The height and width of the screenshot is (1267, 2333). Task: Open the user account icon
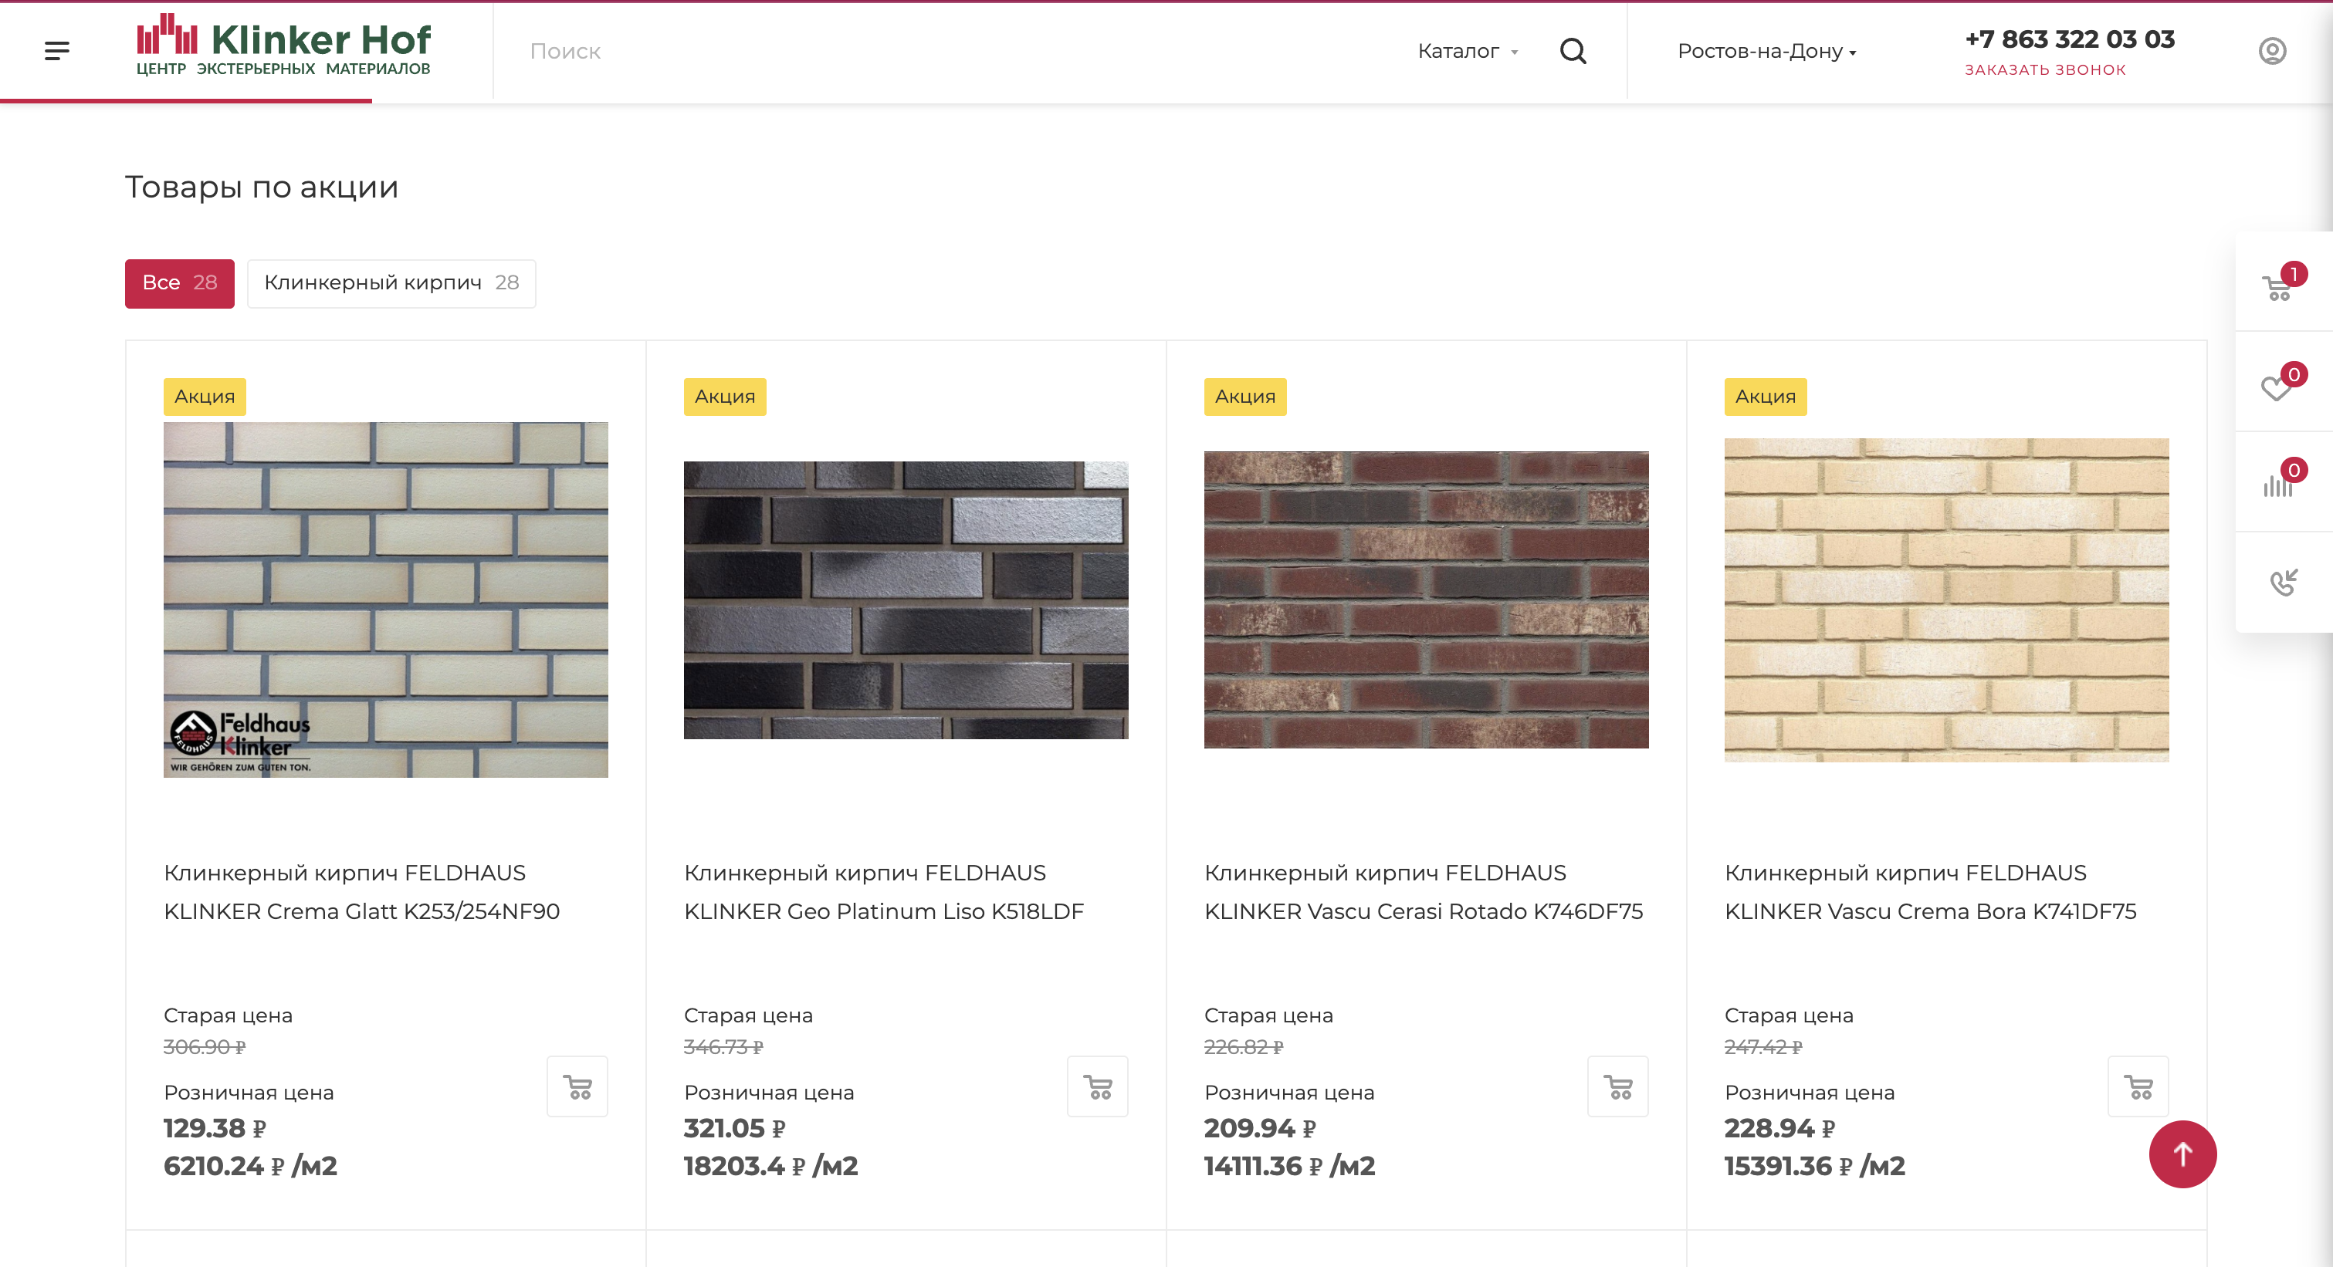tap(2271, 51)
